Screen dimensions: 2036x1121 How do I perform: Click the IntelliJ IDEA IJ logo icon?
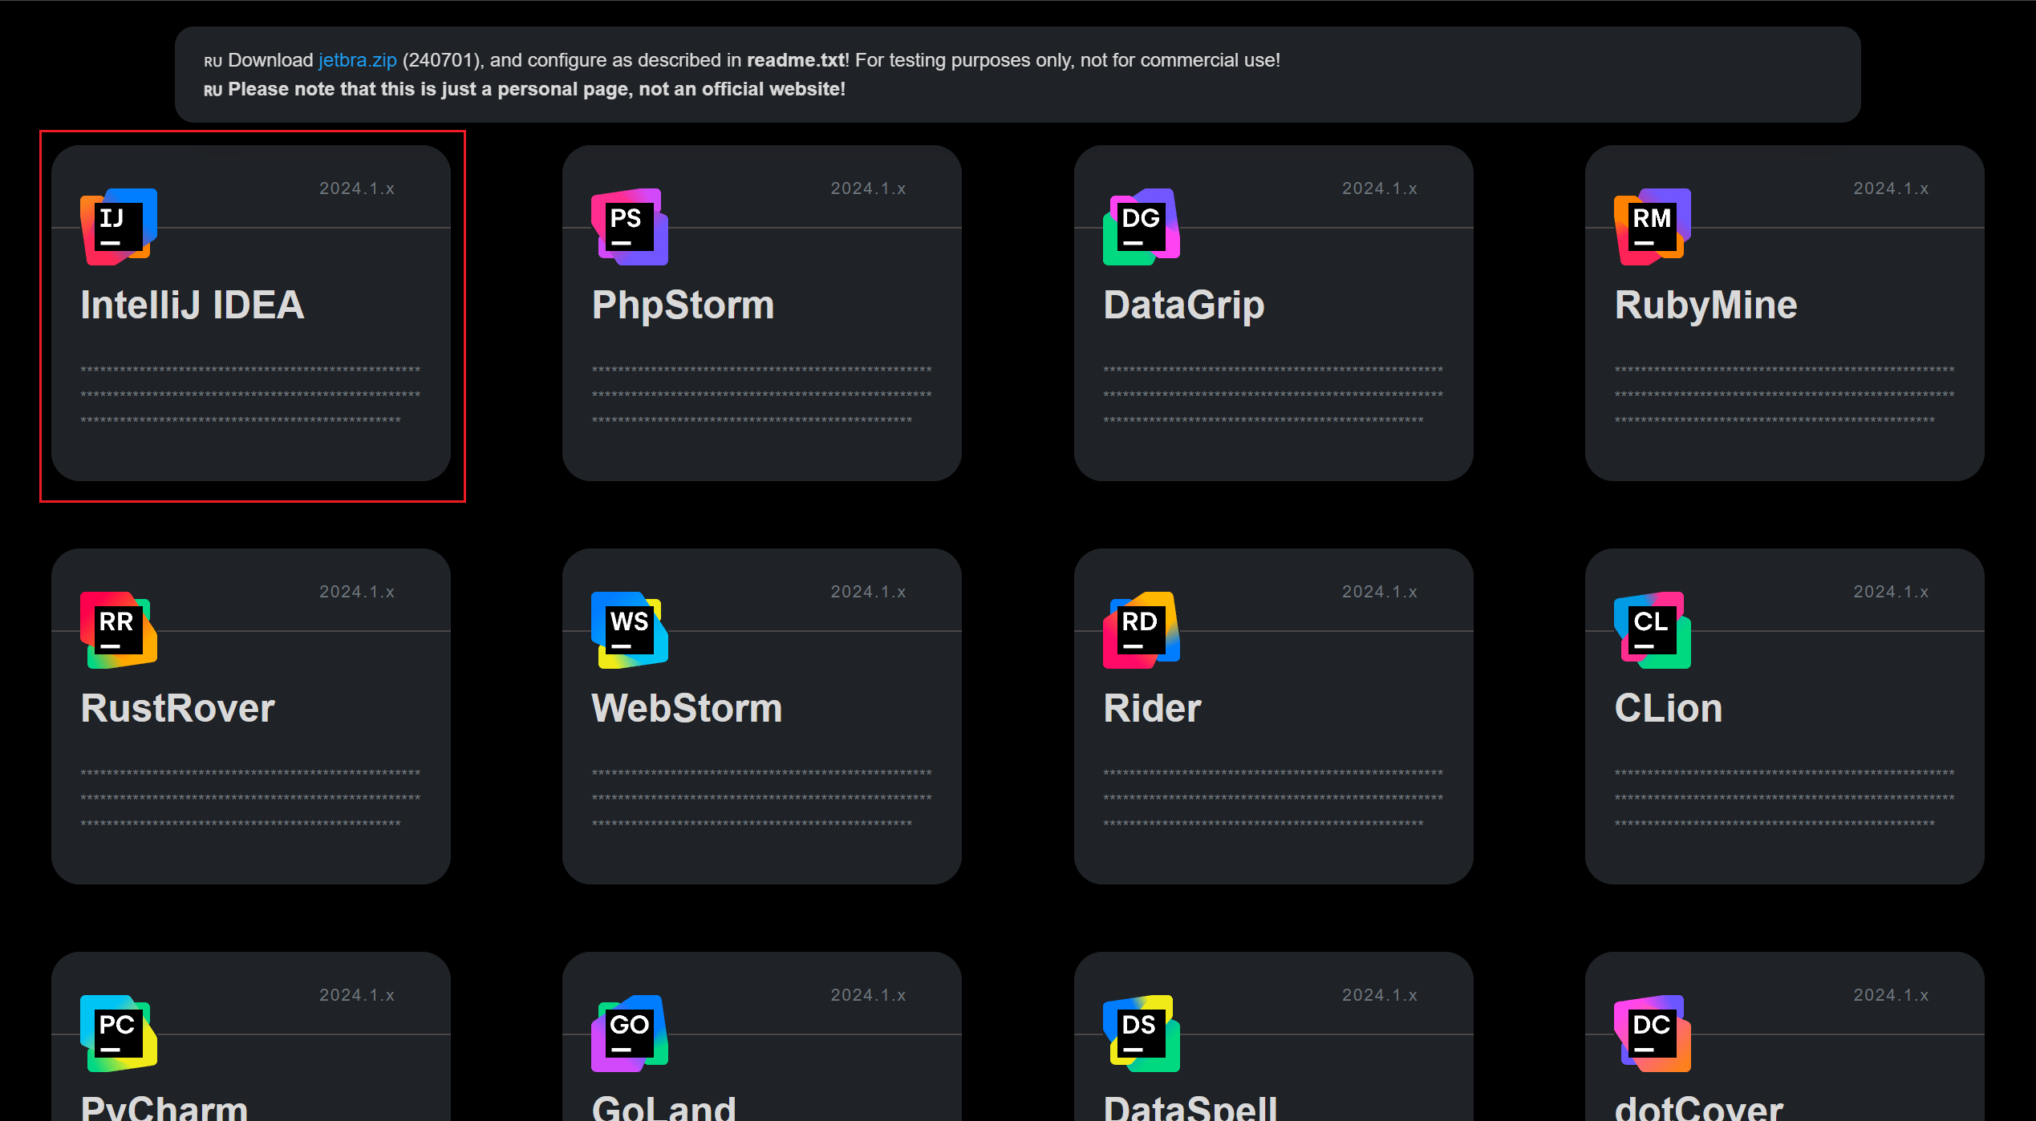tap(119, 227)
